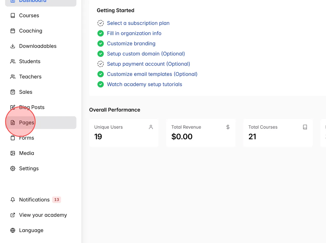
Task: Click the Overall Performance heading
Action: coord(115,110)
